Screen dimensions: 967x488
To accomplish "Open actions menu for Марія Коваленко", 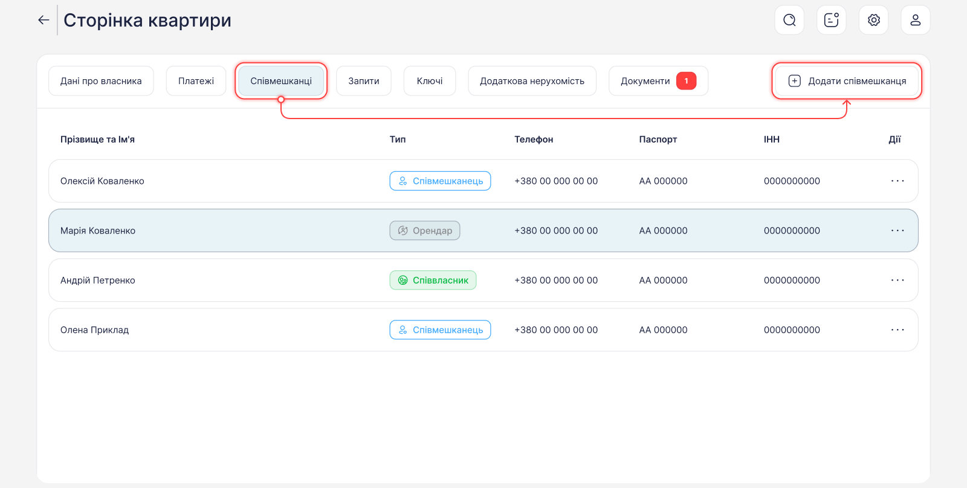I will pyautogui.click(x=897, y=230).
